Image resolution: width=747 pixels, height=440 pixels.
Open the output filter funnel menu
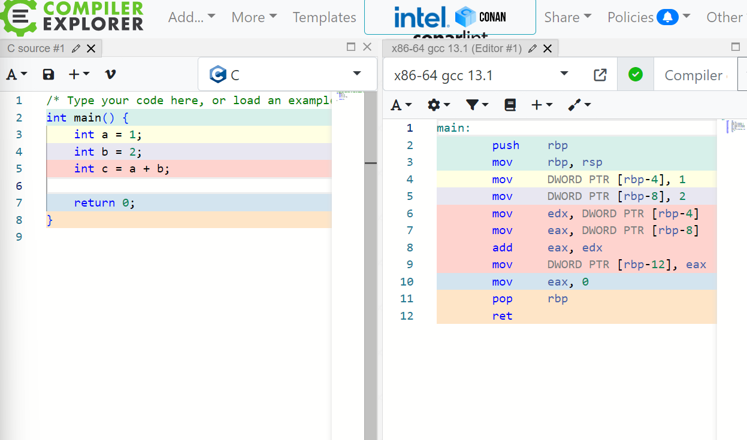tap(477, 105)
